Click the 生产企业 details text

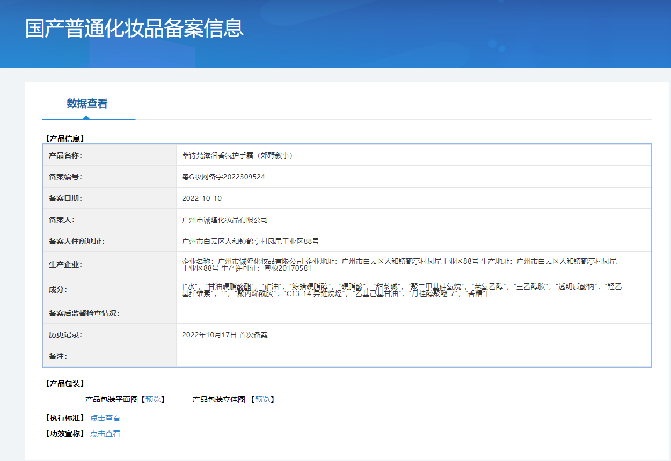pyautogui.click(x=399, y=264)
